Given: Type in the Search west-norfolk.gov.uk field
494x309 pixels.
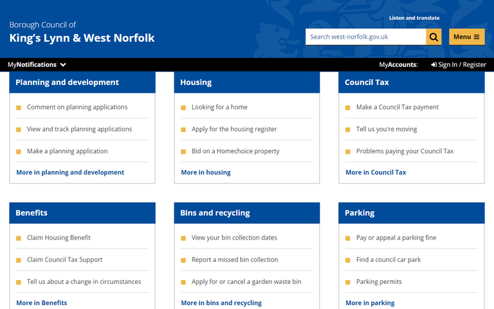Looking at the screenshot, I should pos(365,37).
